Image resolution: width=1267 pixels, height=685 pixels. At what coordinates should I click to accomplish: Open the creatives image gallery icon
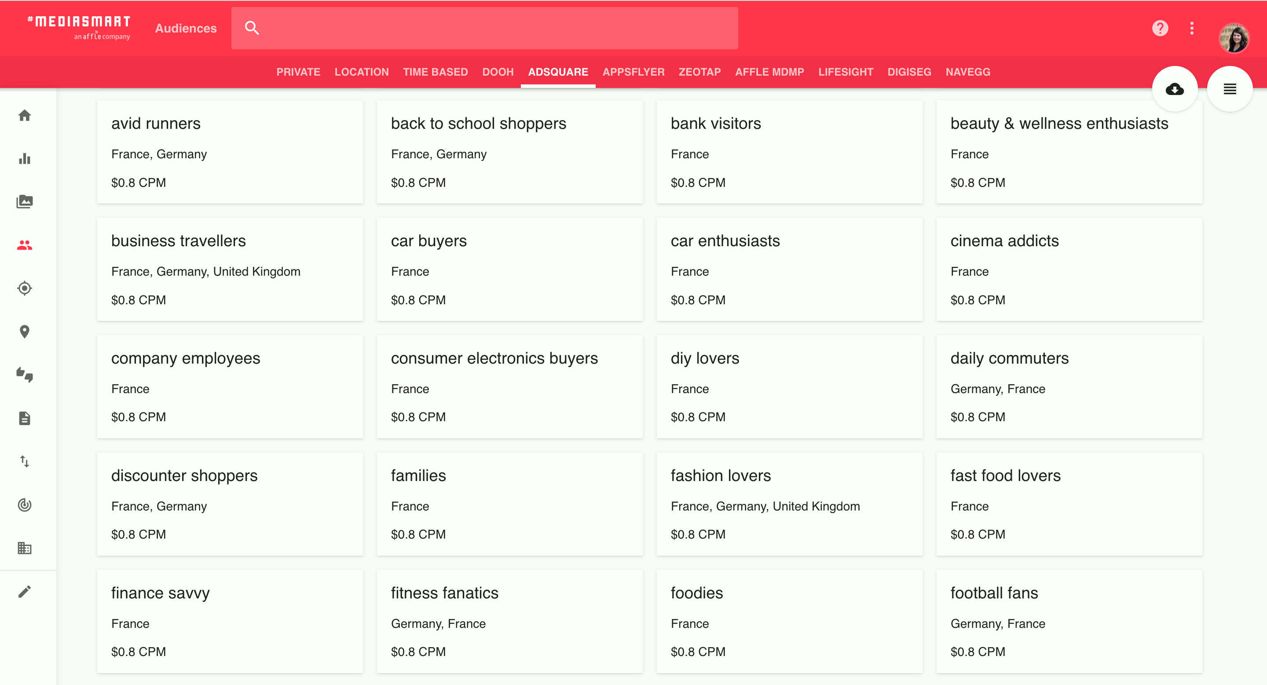(x=25, y=201)
